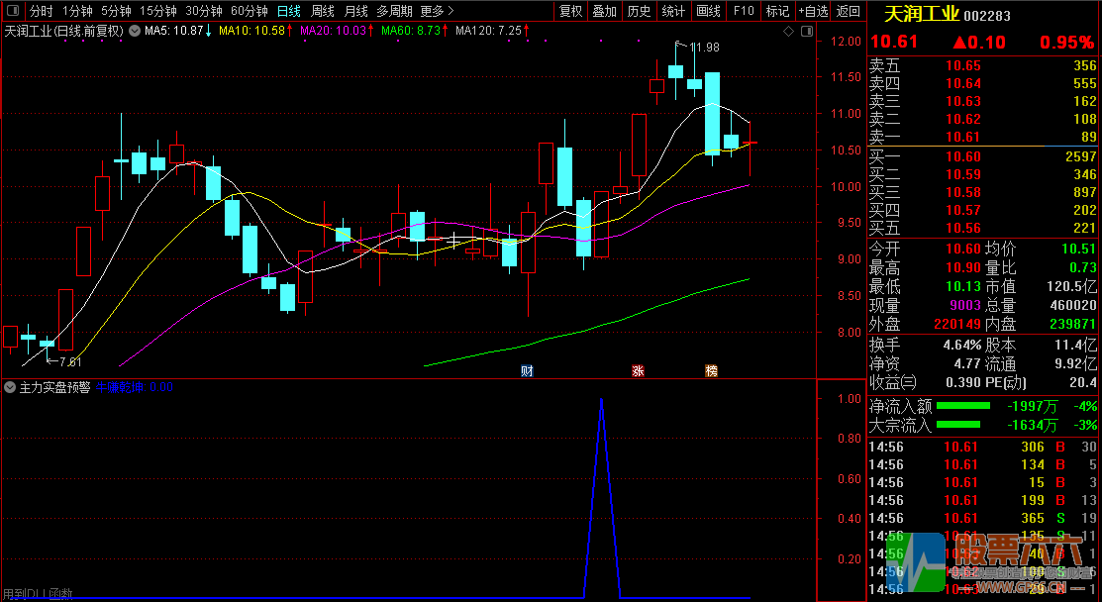Click the green 净流入额 flow bar
This screenshot has width=1102, height=602.
click(x=962, y=406)
